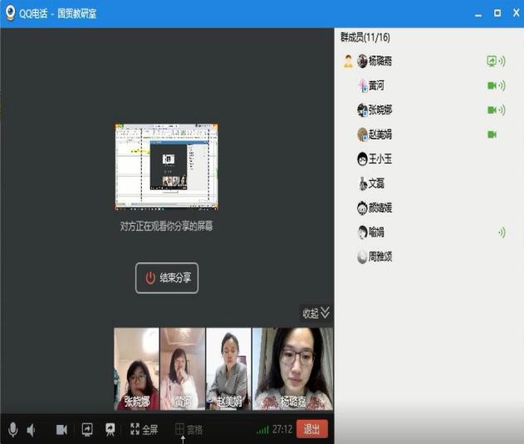Click 王小玉's avatar picture

362,159
